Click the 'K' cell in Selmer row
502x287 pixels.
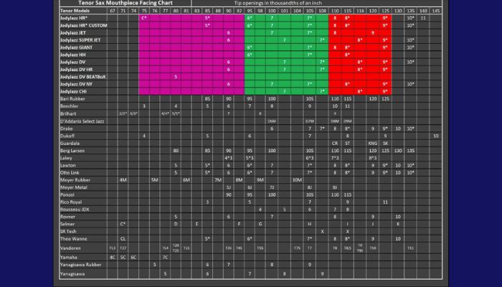click(x=398, y=224)
